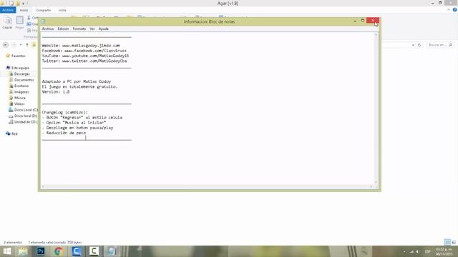Viewport: 458px width, 257px height.
Task: Open Photoshop from the taskbar
Action: coord(41,251)
